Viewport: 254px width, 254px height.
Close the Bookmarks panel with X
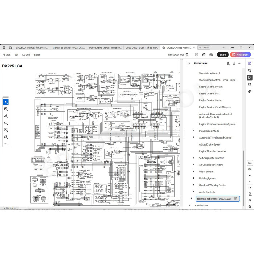(x=189, y=64)
